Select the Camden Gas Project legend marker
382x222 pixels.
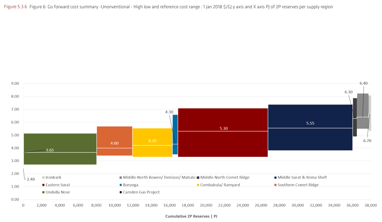click(121, 192)
